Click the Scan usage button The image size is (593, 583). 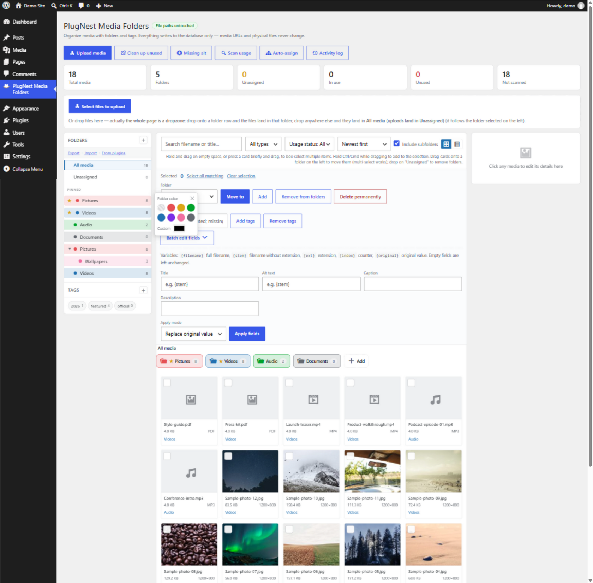coord(236,53)
